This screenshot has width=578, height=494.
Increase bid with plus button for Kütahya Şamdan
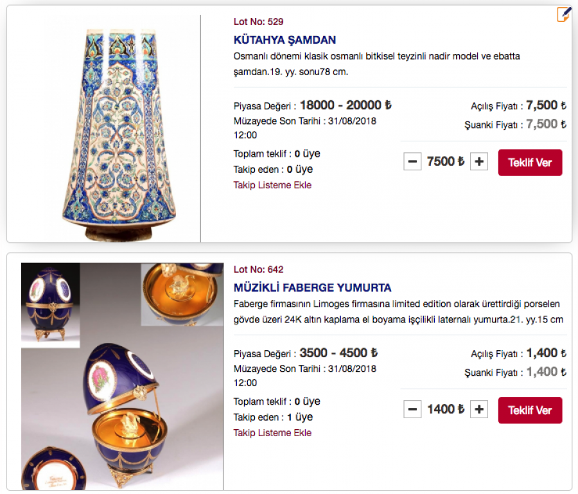(x=479, y=161)
